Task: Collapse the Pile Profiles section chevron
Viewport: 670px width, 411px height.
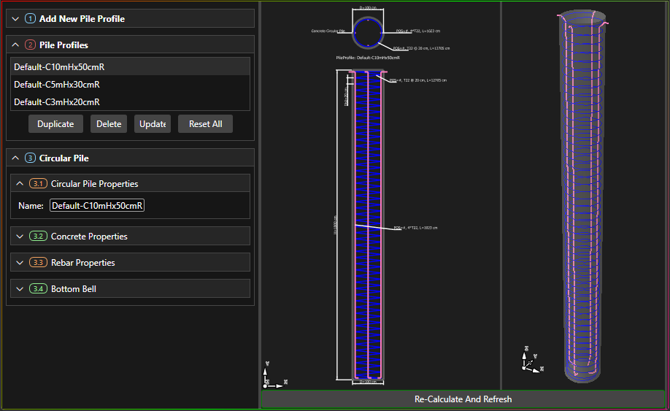Action: click(16, 45)
